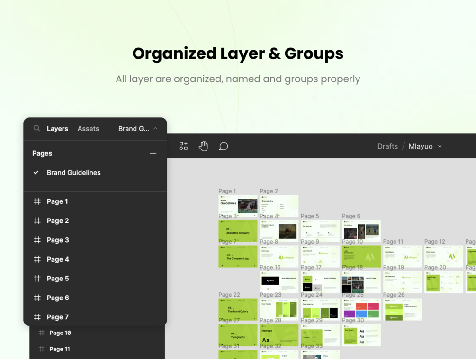Click the Page 9 frame label
The image size is (476, 359).
310,242
